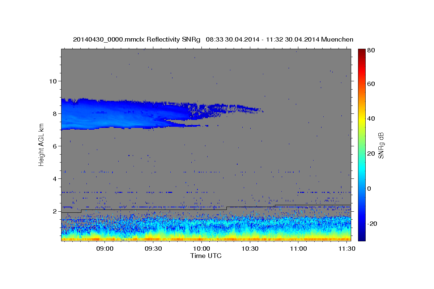Viewport: 434px width, 289px height.
Task: Click the 'SNRg dB' colorbar label
Action: click(381, 146)
